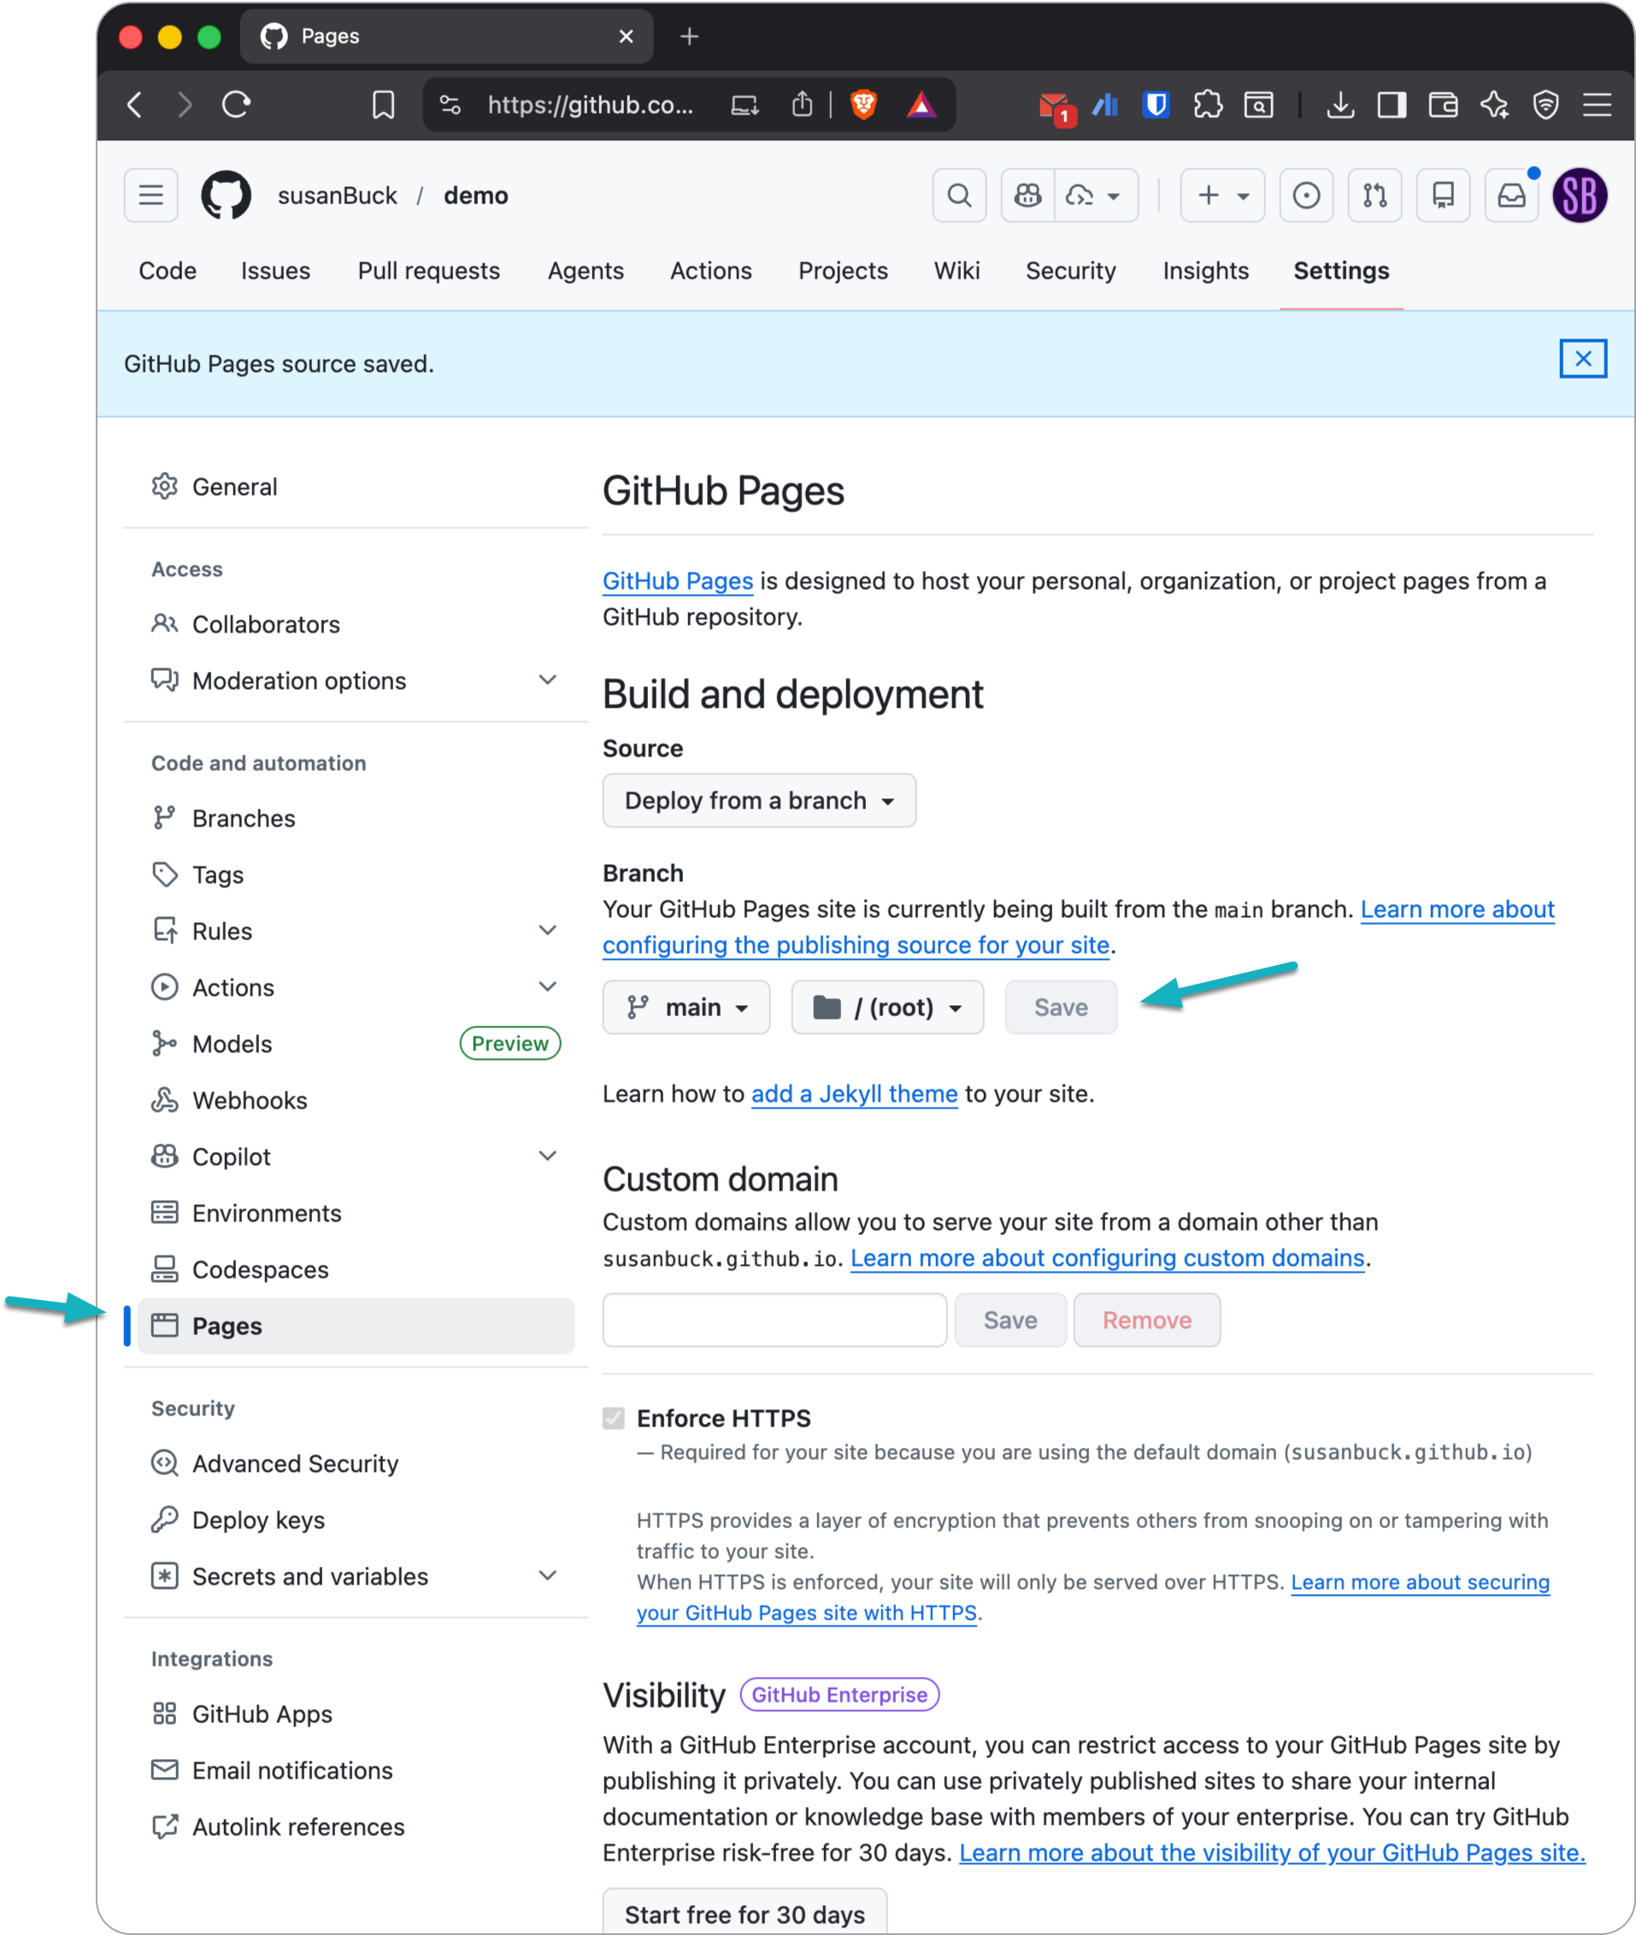Click Start free for 30 days

[744, 1914]
